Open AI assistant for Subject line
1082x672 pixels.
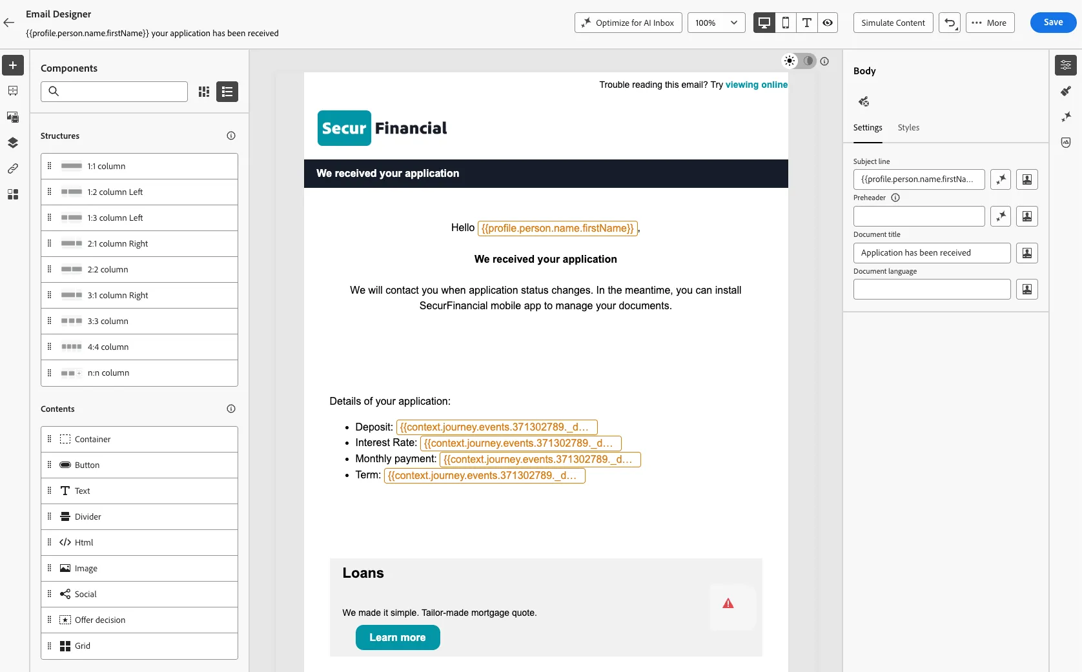click(1001, 179)
